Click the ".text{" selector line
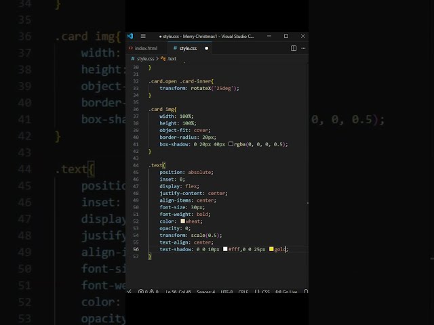Viewport: 434px width, 325px height. pyautogui.click(x=157, y=165)
